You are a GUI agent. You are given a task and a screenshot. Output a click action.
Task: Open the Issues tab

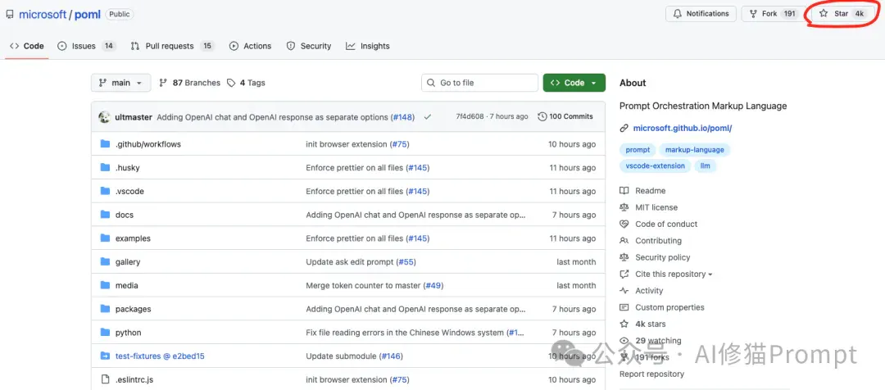click(86, 46)
